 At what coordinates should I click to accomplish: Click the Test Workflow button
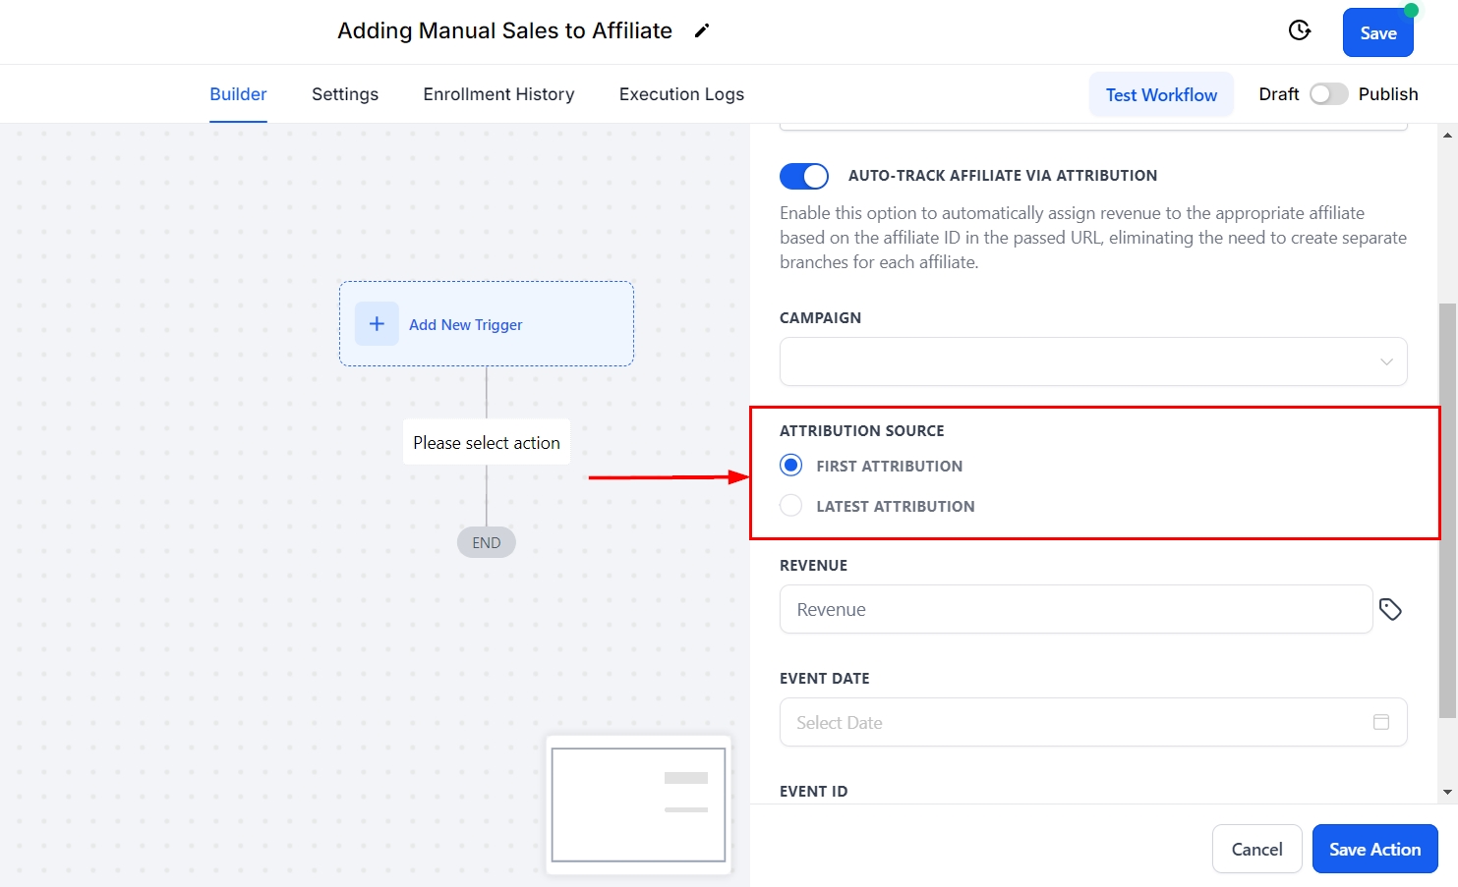1161,94
